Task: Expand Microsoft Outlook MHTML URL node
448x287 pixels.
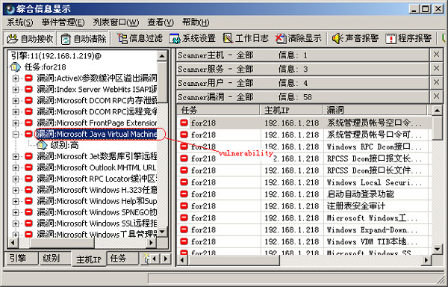Action: [16, 167]
